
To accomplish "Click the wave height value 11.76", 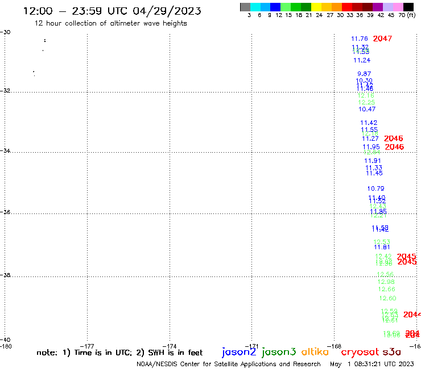I will click(x=360, y=39).
